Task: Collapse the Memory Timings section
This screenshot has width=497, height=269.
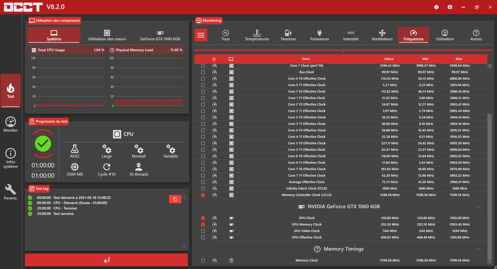Action: tap(478, 249)
